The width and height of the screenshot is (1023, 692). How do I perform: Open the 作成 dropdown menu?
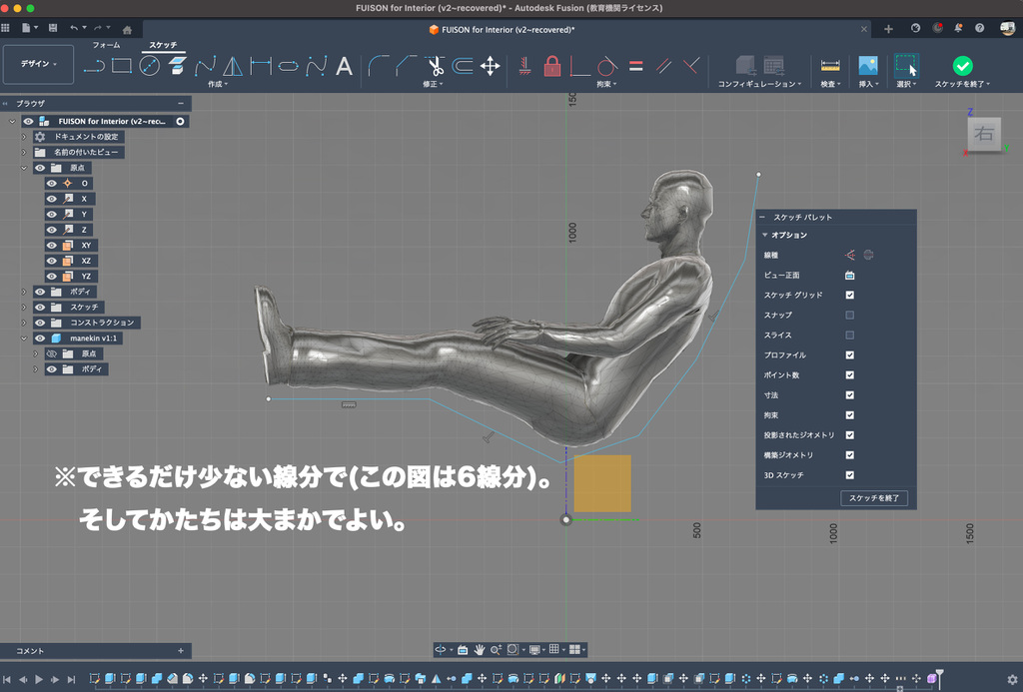[x=217, y=85]
